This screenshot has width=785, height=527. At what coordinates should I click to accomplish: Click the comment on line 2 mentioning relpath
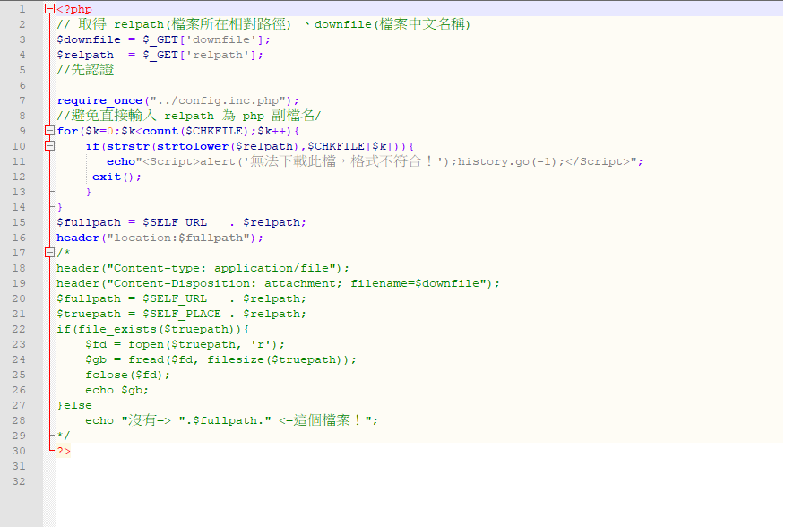pyautogui.click(x=263, y=24)
